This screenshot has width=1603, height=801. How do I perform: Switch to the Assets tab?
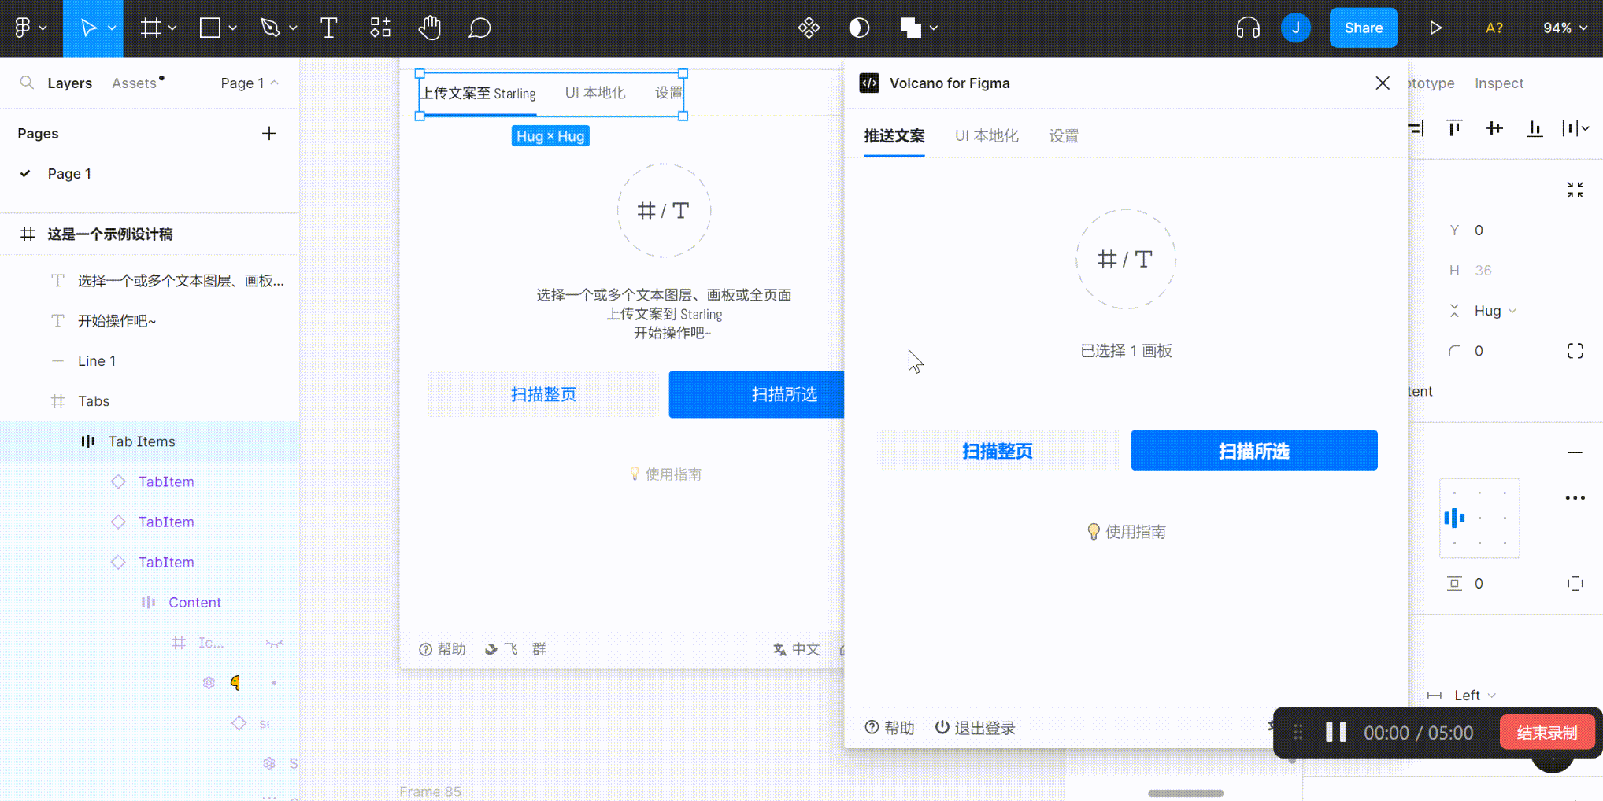point(135,83)
